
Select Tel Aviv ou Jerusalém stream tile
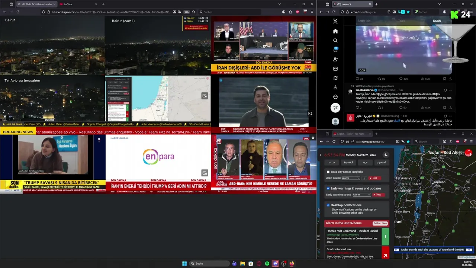pyautogui.click(x=52, y=99)
